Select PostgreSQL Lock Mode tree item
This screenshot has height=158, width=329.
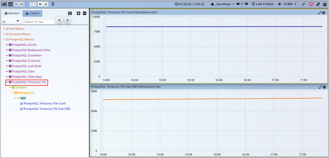click(27, 66)
